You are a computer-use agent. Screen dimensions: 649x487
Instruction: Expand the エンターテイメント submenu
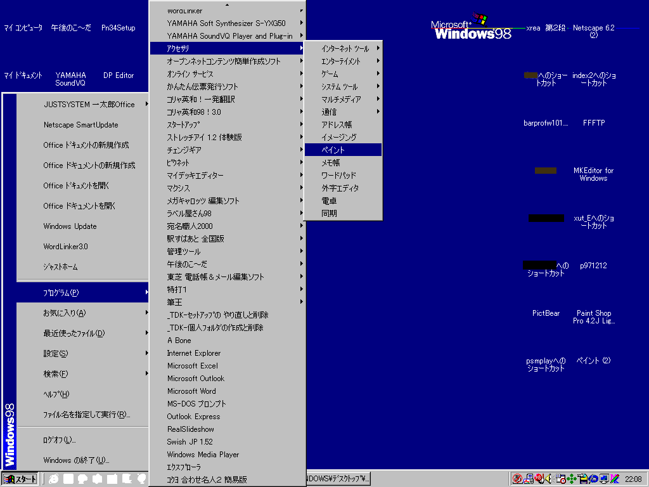tap(343, 62)
